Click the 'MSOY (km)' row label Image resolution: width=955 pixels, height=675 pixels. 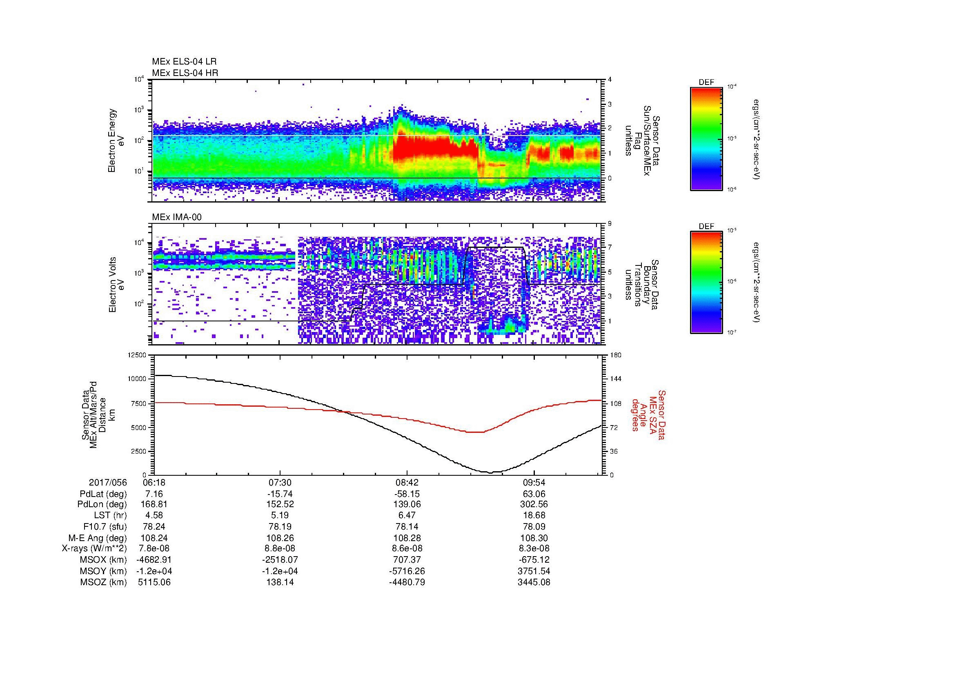[104, 571]
